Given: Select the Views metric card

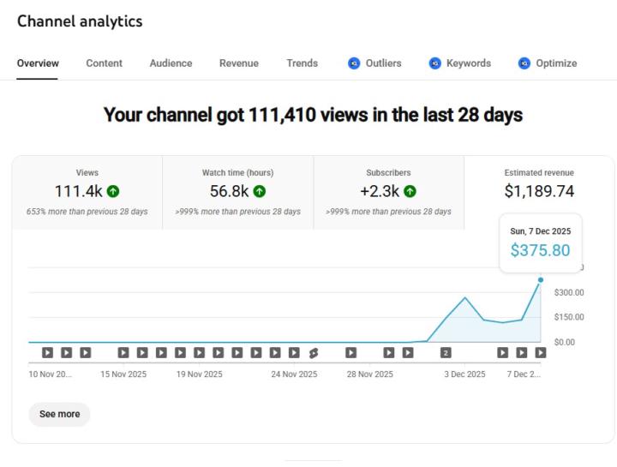Looking at the screenshot, I should [87, 193].
